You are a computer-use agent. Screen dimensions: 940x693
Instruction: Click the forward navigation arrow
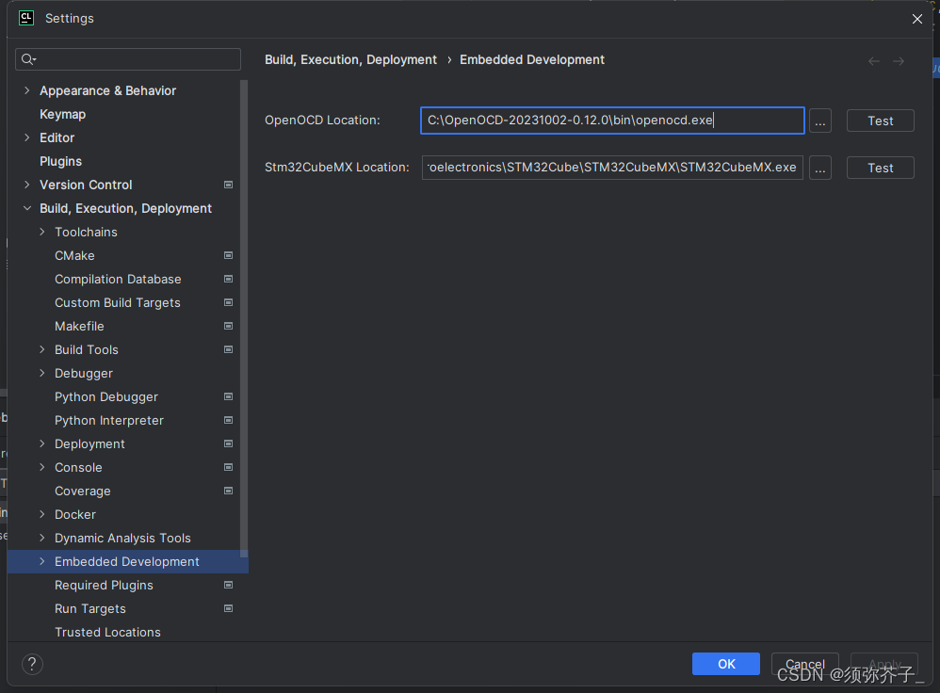tap(899, 59)
